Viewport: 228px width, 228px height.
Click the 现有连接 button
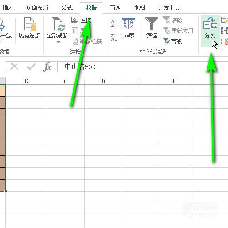[x=29, y=28]
